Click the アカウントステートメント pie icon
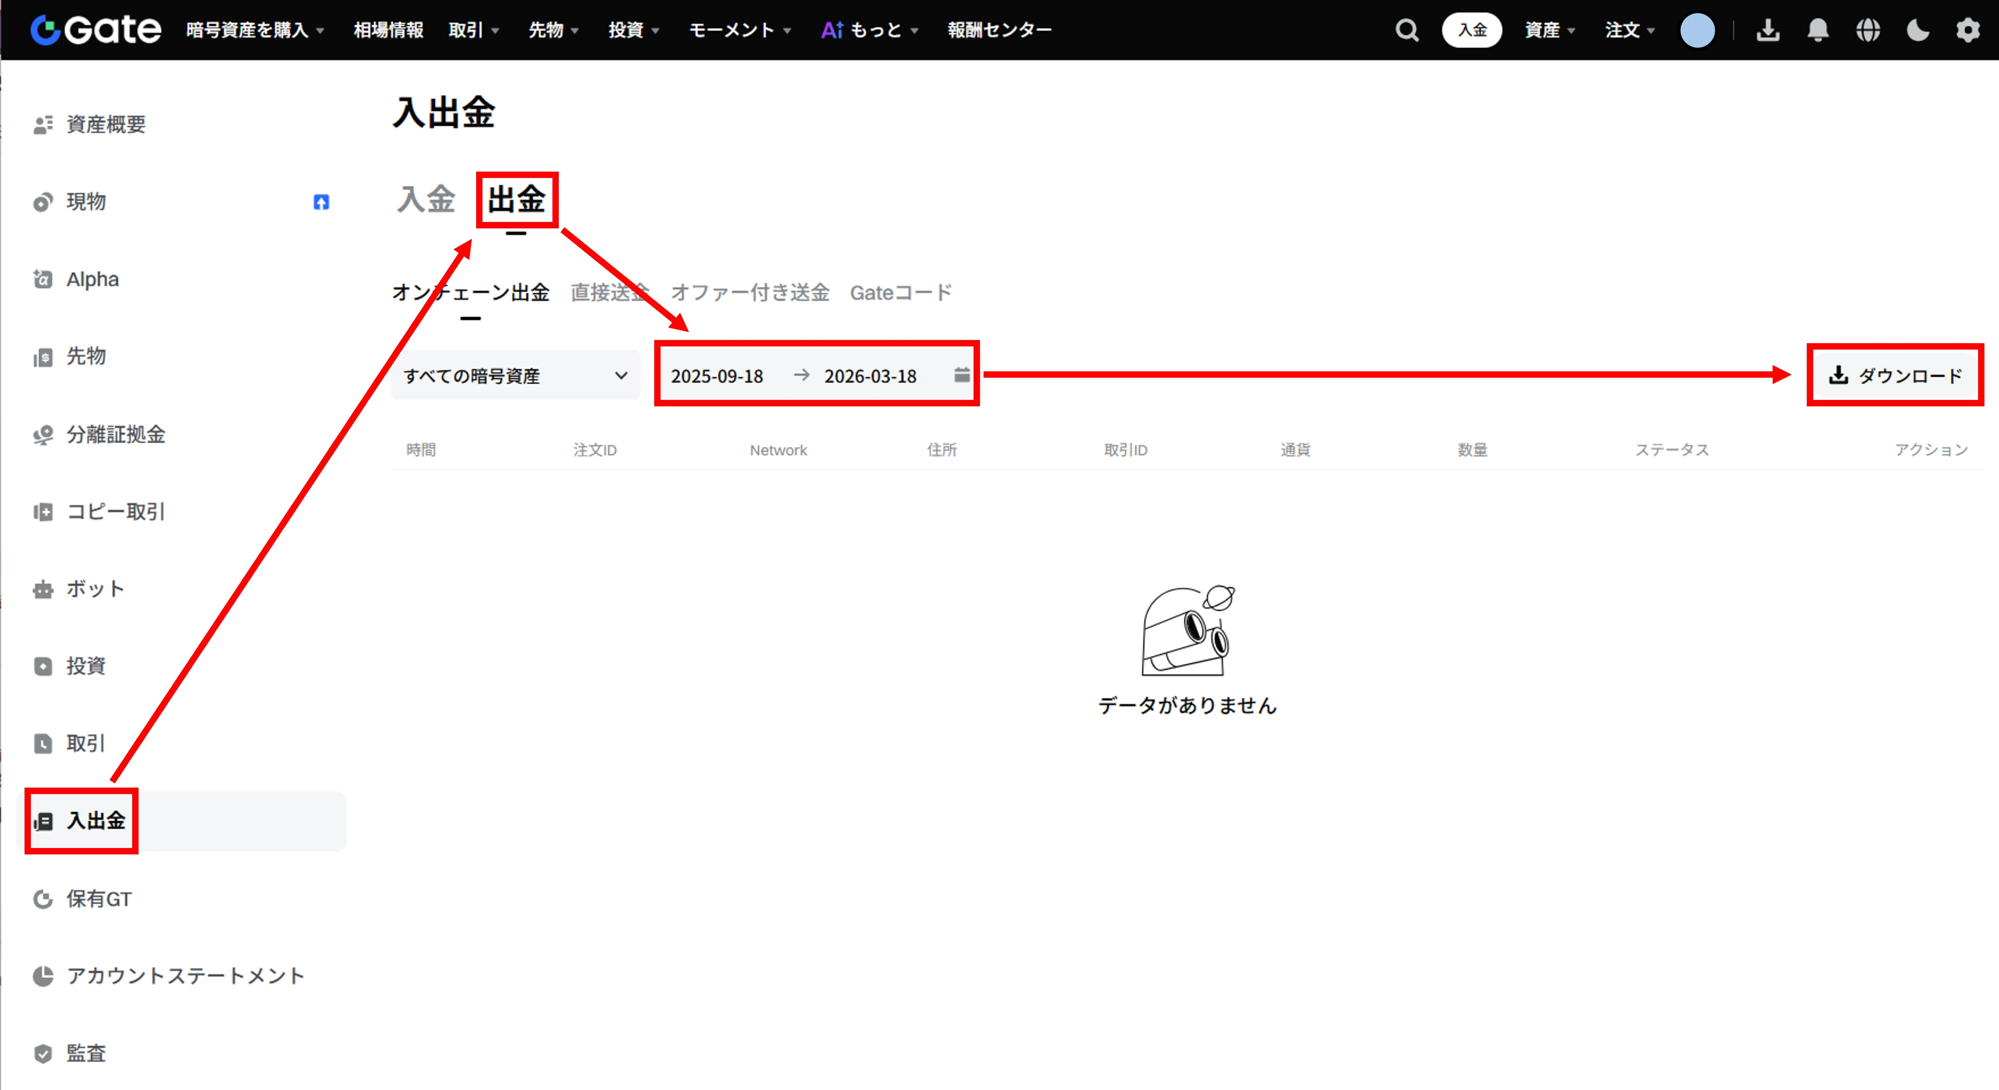 coord(43,976)
